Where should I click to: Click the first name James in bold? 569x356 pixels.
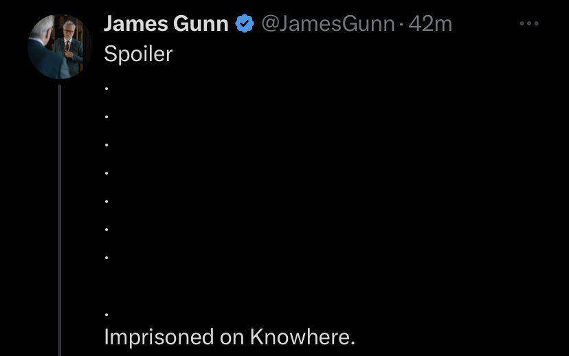click(x=136, y=23)
